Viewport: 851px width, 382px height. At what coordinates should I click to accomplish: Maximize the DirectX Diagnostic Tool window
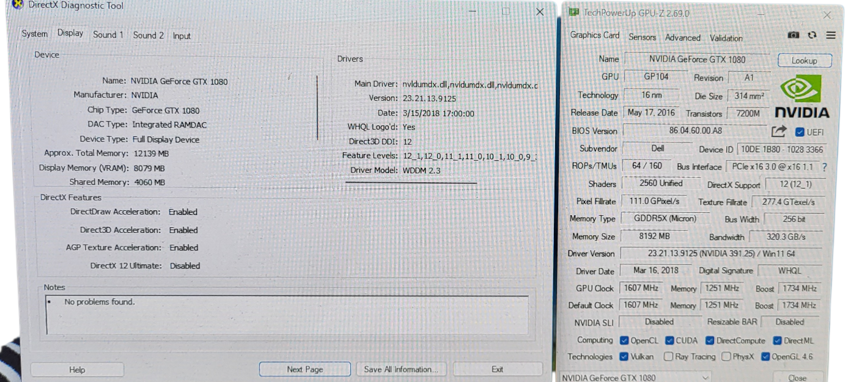(x=506, y=11)
